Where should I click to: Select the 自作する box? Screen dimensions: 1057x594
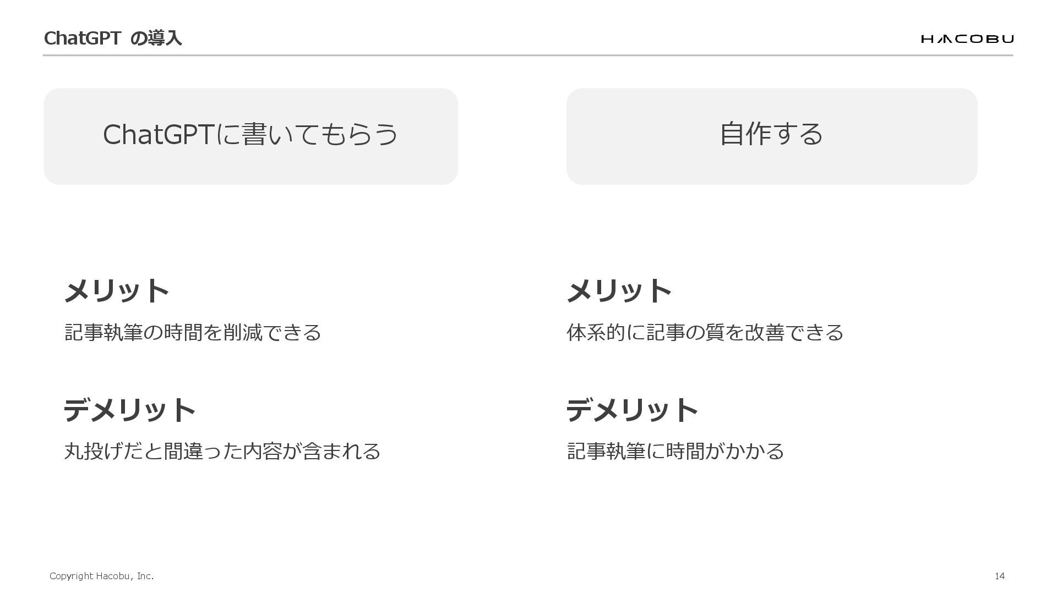tap(772, 136)
